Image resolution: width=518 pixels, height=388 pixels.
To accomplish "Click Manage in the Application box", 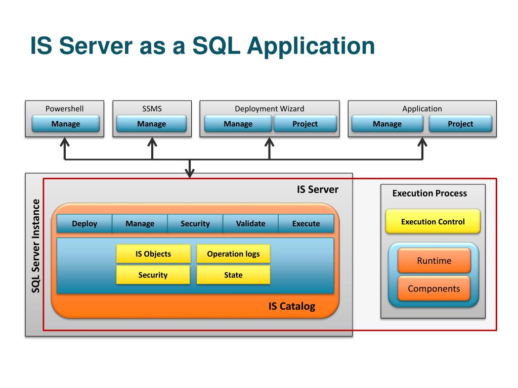I will click(x=387, y=124).
